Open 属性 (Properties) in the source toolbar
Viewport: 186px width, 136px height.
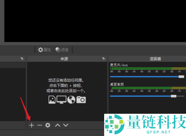44,50
